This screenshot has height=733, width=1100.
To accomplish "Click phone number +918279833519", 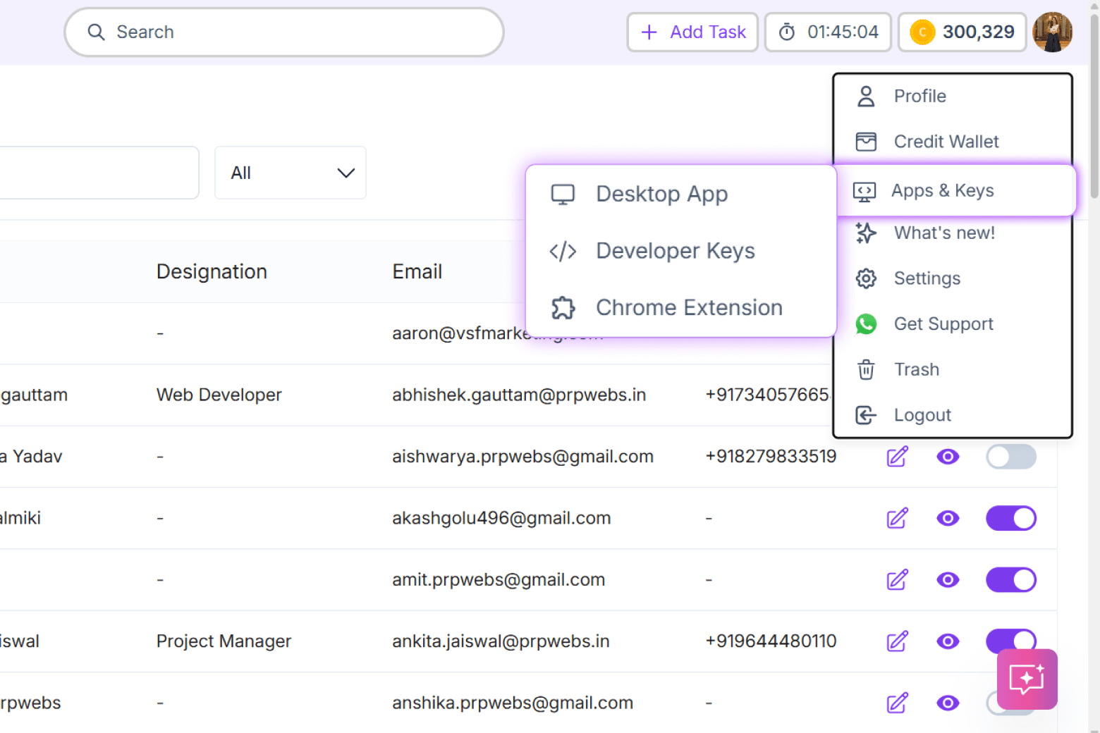I will pos(771,457).
